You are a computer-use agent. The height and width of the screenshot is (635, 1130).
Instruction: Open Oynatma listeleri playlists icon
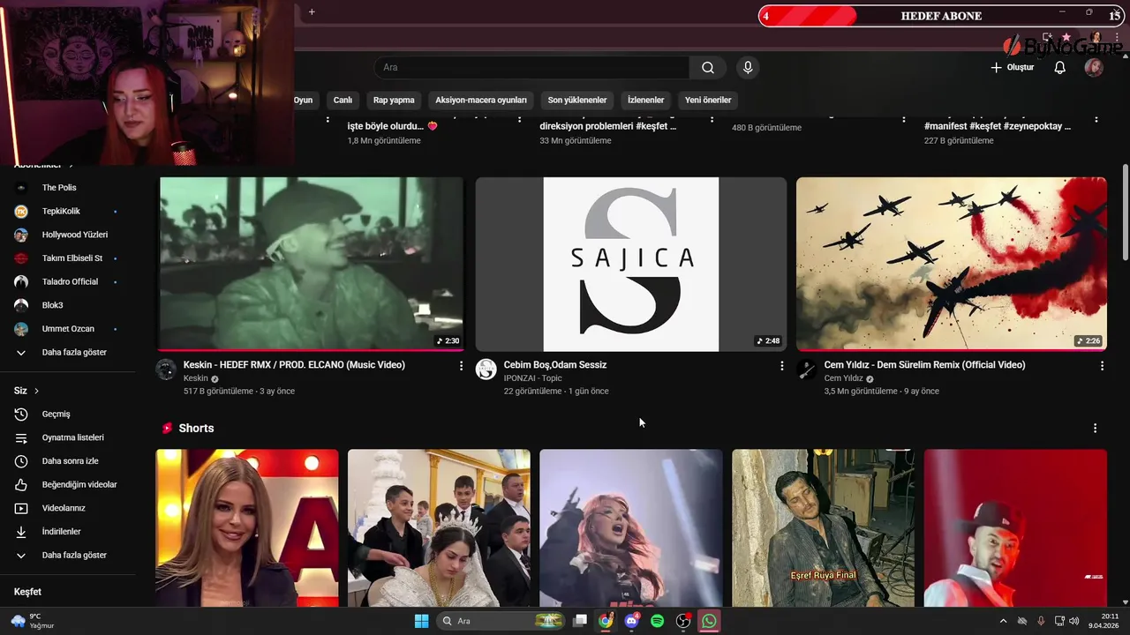click(x=21, y=438)
